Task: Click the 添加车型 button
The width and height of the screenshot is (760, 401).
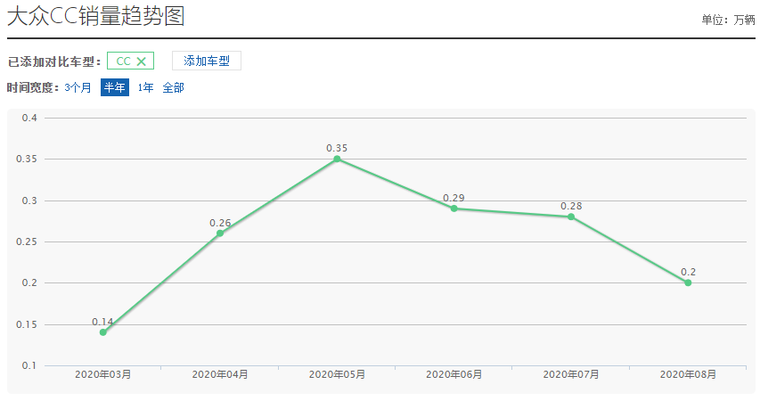Action: point(207,61)
